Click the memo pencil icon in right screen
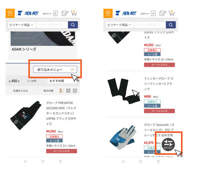 point(163,13)
